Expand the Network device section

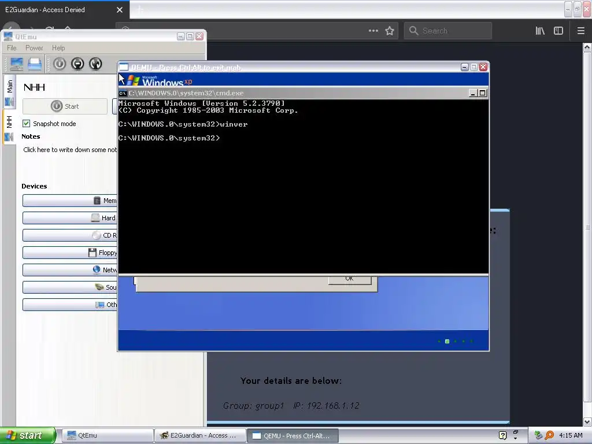click(x=70, y=270)
